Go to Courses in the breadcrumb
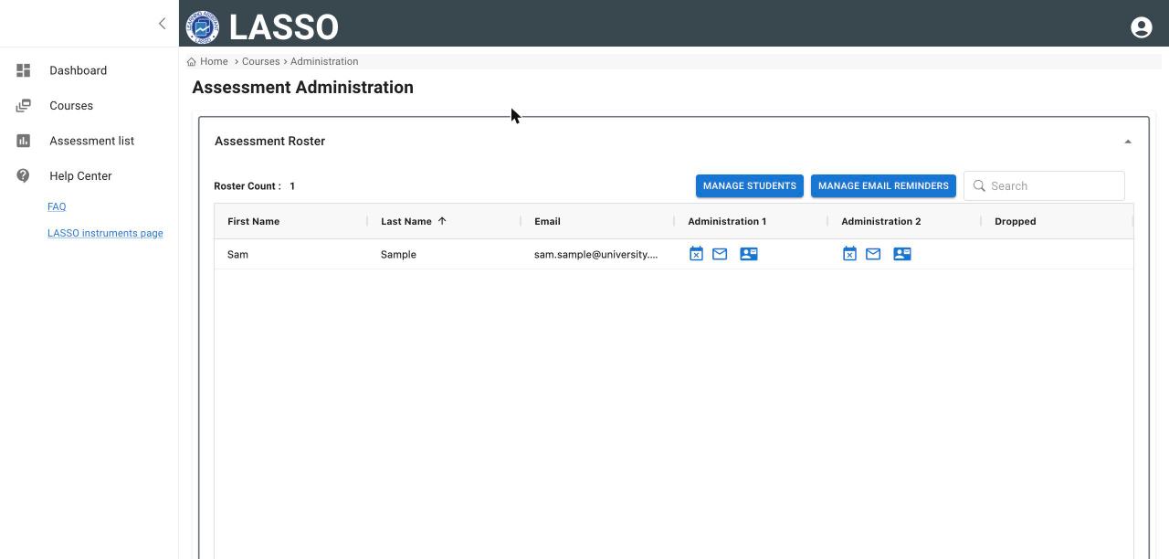 260,62
